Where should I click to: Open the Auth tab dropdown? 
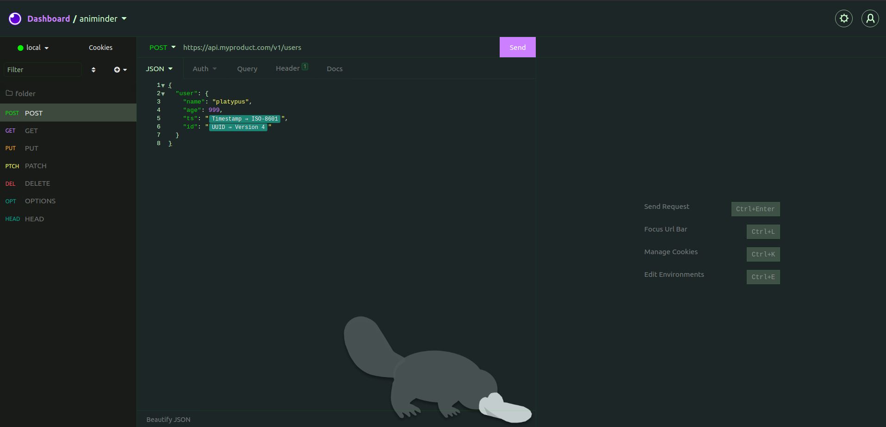point(204,69)
